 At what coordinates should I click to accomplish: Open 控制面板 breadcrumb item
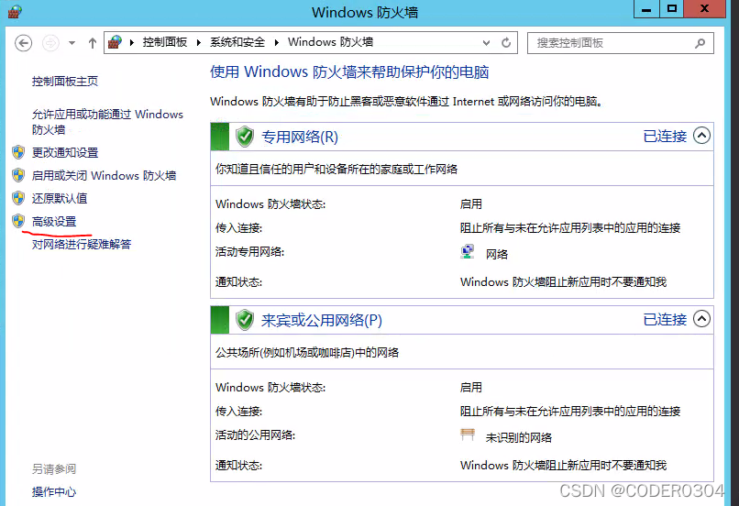coord(165,42)
